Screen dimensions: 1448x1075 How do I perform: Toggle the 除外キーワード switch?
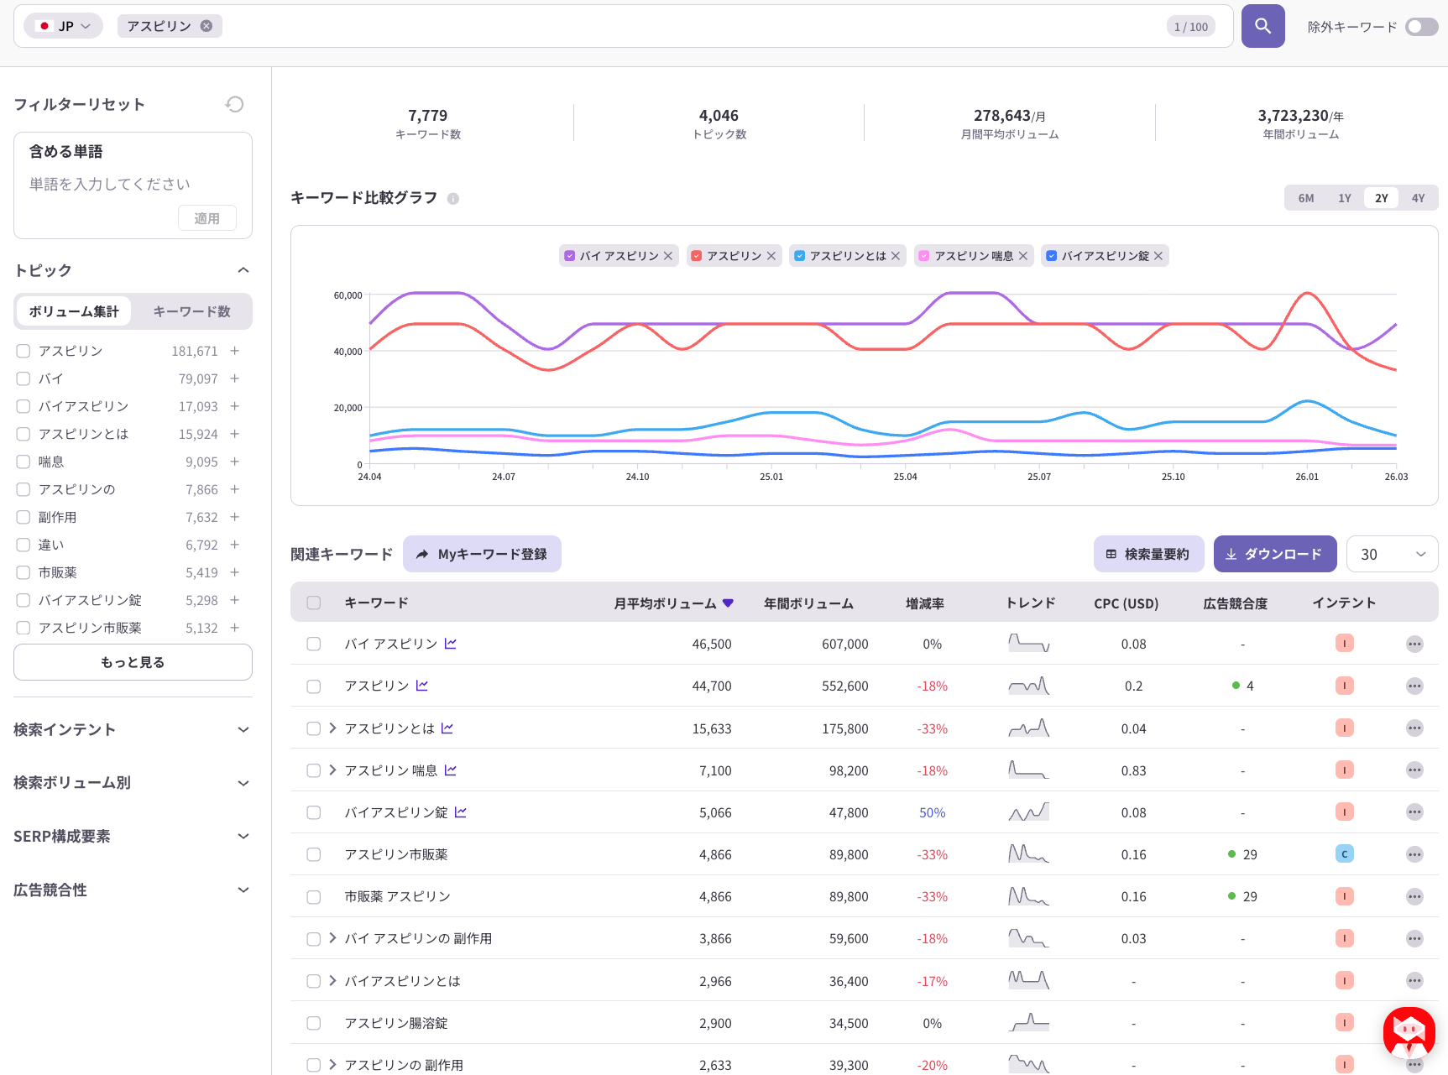(1421, 27)
